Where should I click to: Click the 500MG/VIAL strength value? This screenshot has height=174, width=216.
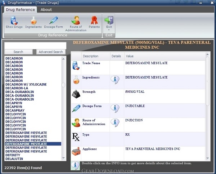(135, 92)
